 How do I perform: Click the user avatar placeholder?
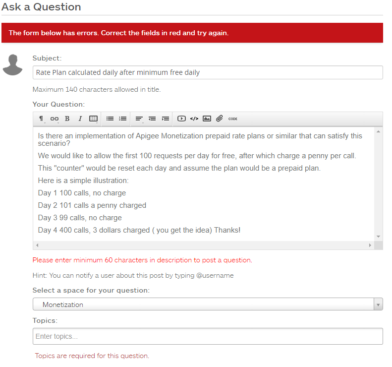(x=12, y=65)
